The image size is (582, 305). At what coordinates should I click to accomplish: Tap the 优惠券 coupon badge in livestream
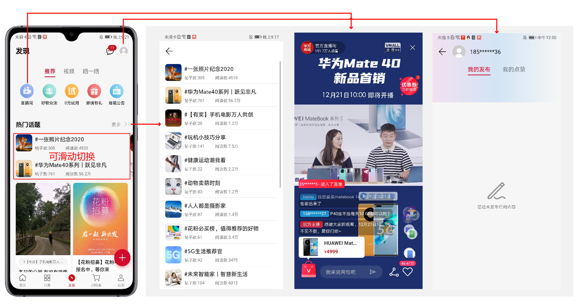[409, 86]
